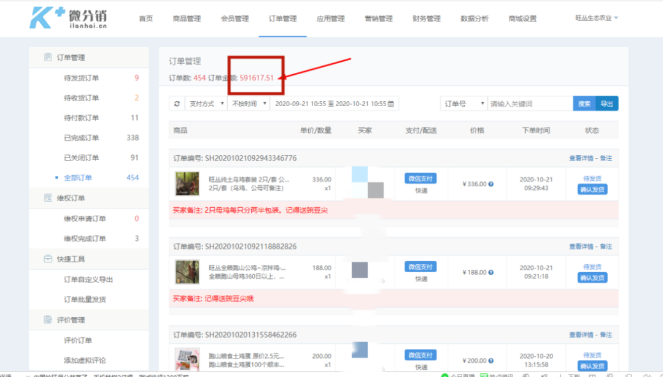Click 确认发货 on the first order
The image size is (663, 377).
coord(592,189)
